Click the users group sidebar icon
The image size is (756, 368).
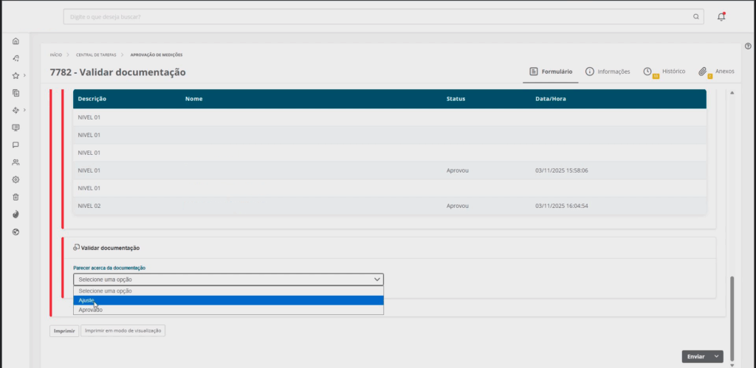(x=16, y=162)
